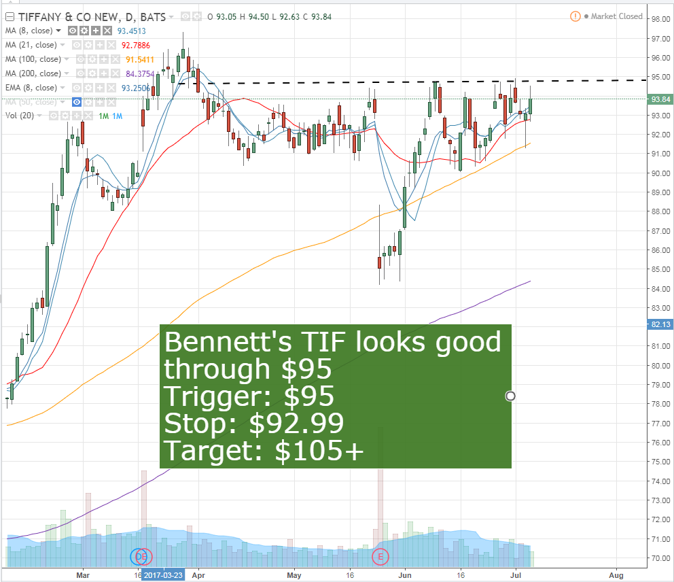The image size is (674, 582).
Task: Hide the TIFFANY & CO price series
Action: [x=185, y=17]
